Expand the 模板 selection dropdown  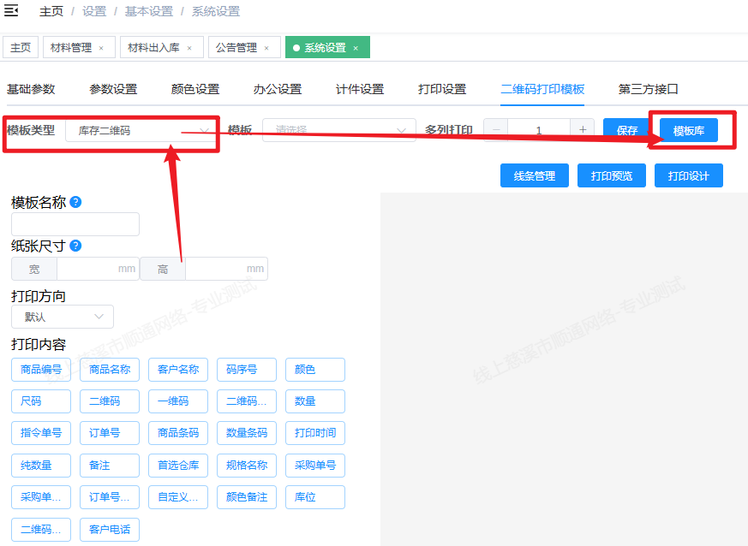click(339, 131)
